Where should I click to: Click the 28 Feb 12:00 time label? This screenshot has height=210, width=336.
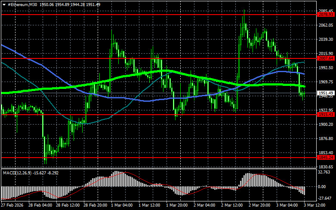[68, 205]
